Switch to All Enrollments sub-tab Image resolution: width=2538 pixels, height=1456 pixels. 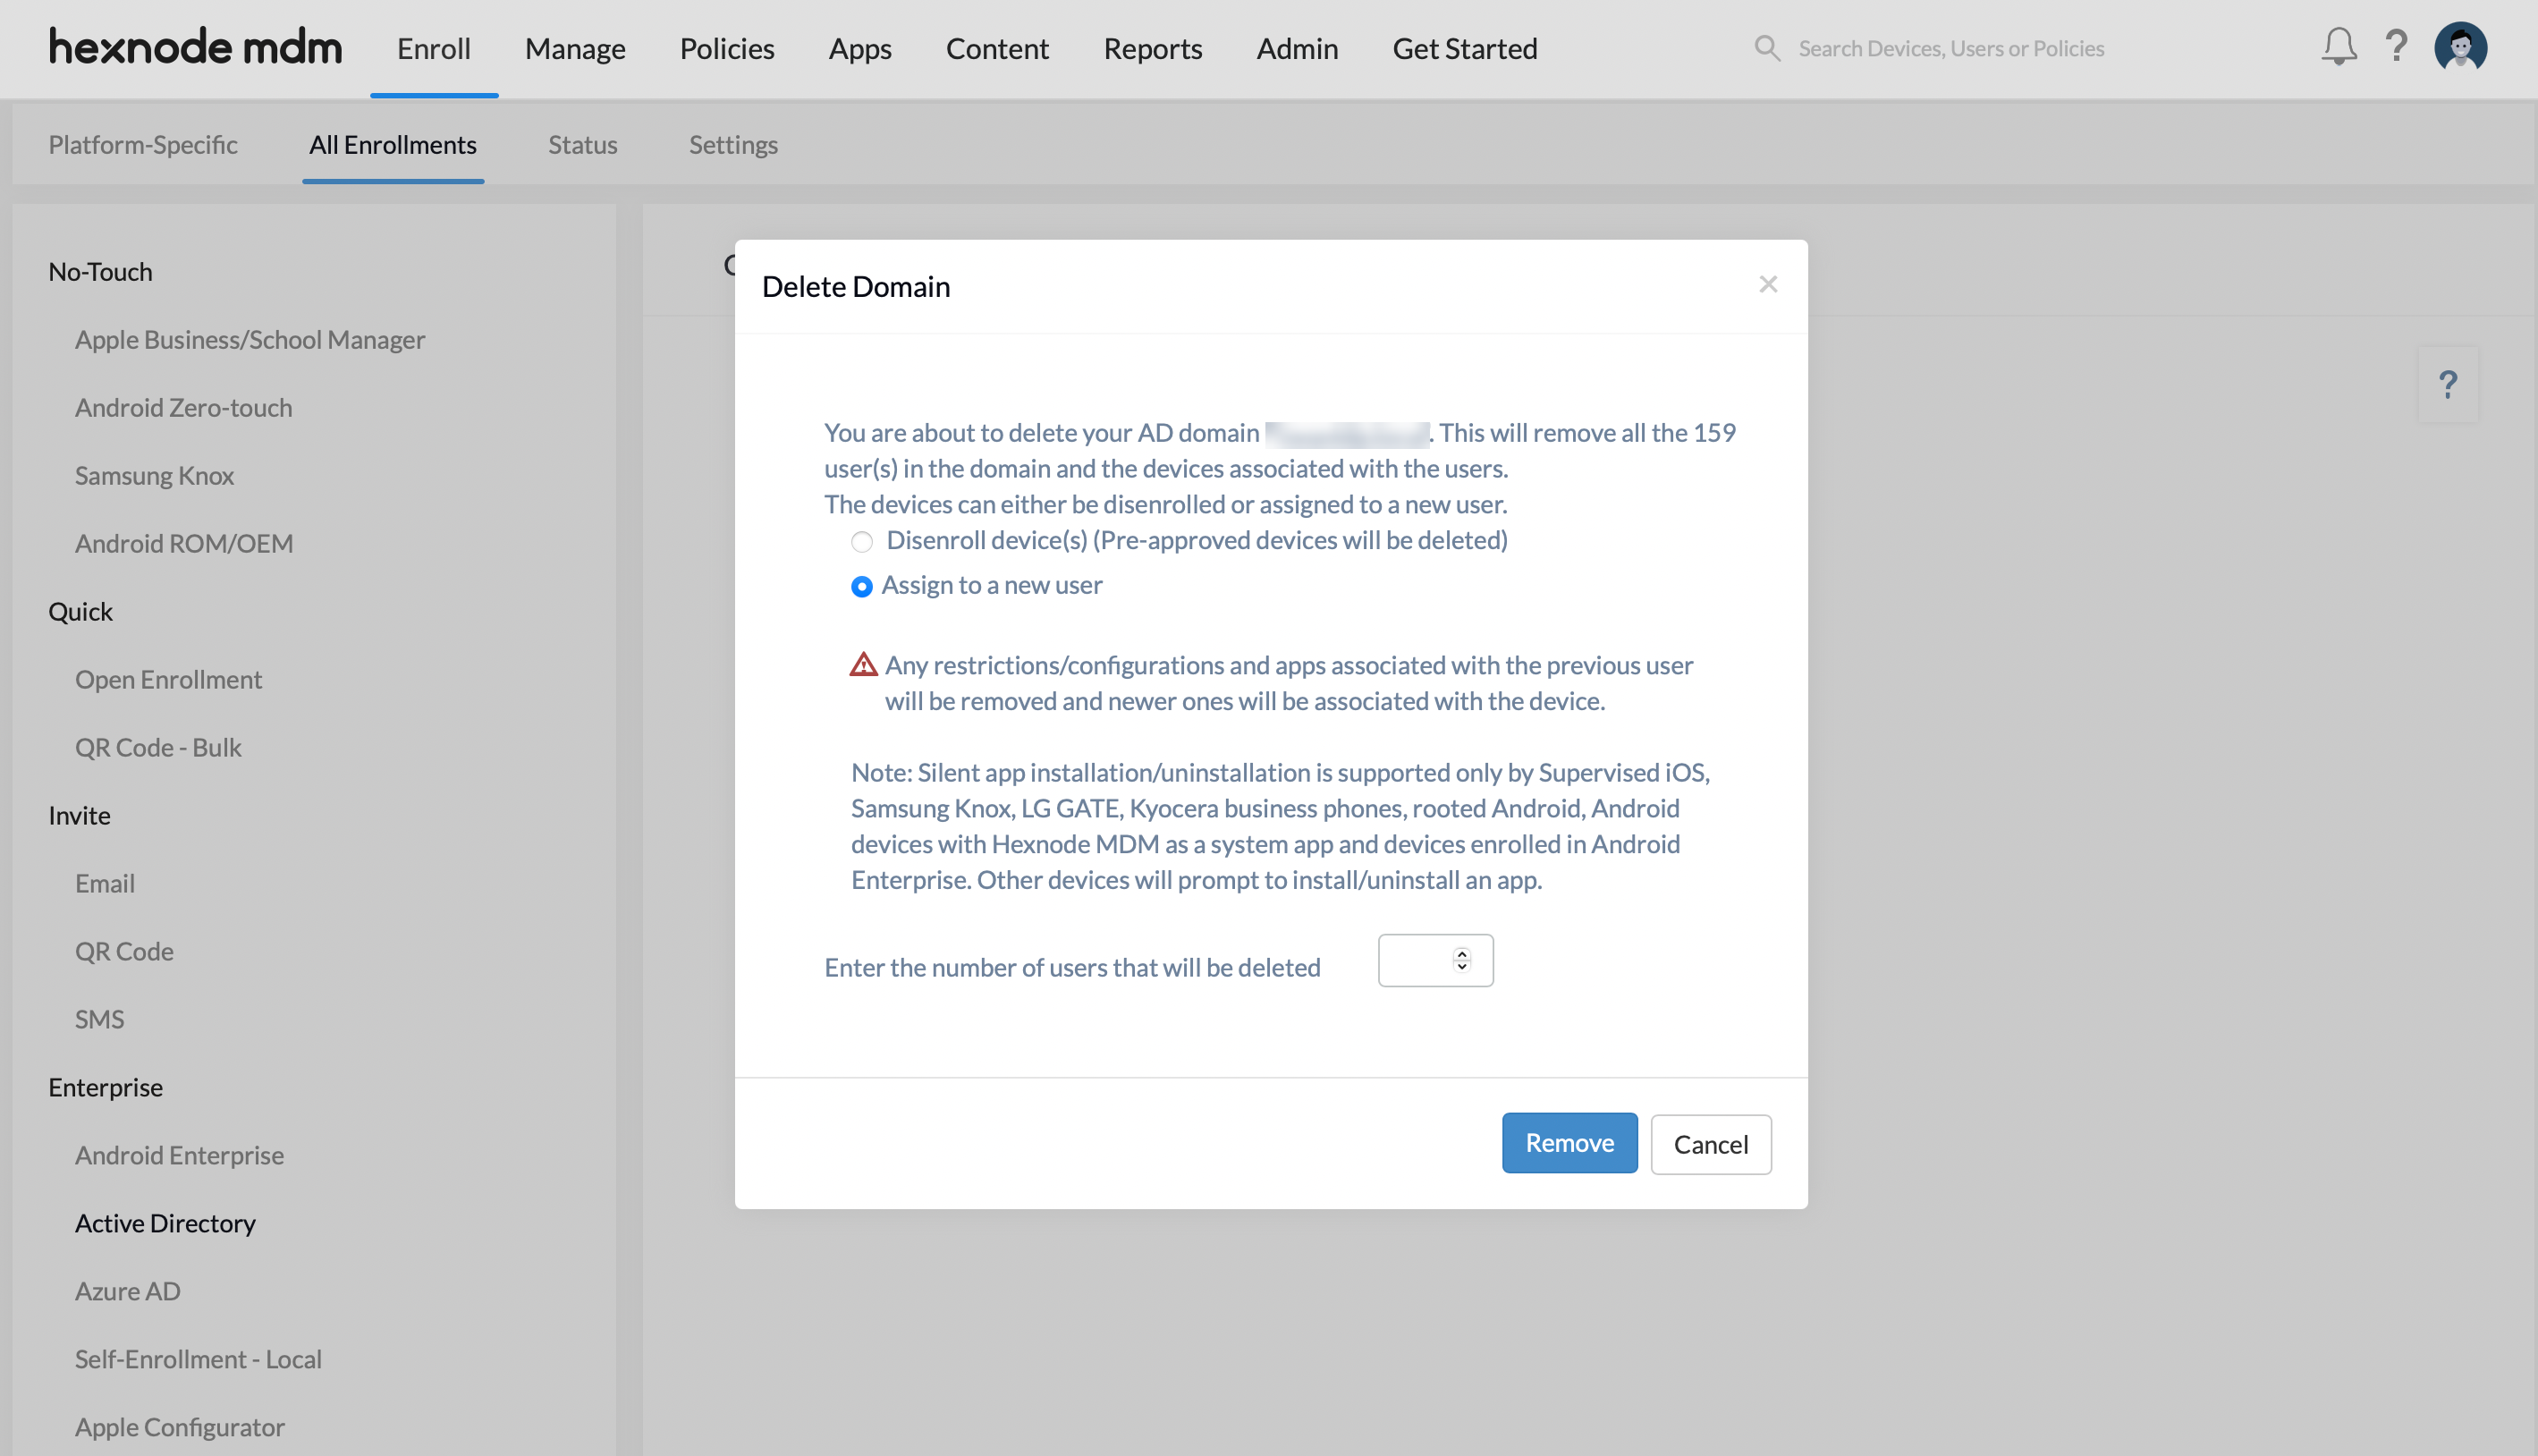pos(393,145)
